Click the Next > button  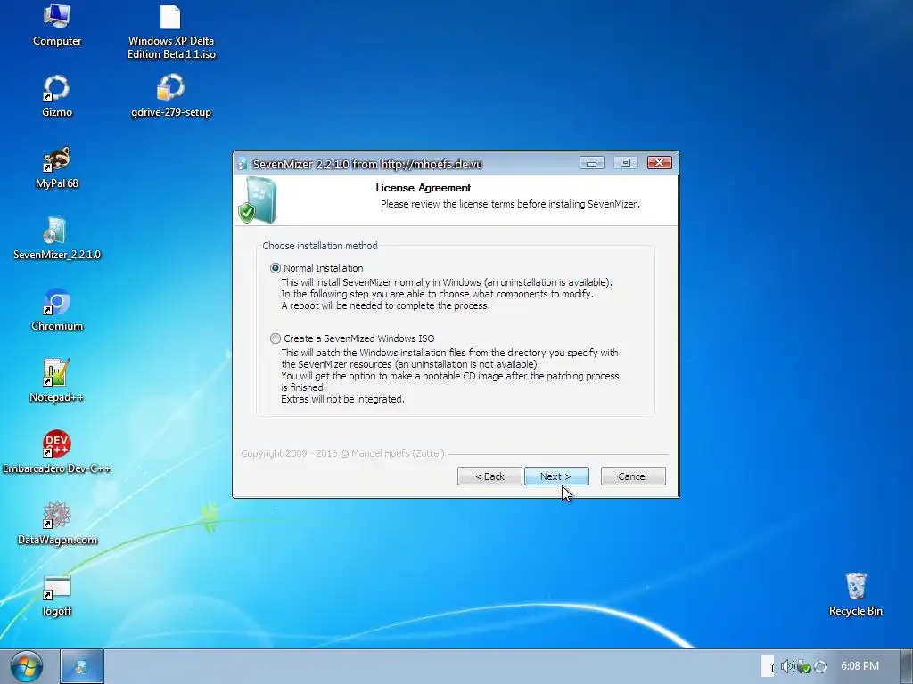pos(556,476)
